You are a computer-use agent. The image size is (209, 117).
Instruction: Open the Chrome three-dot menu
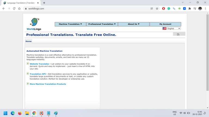pos(205,8)
